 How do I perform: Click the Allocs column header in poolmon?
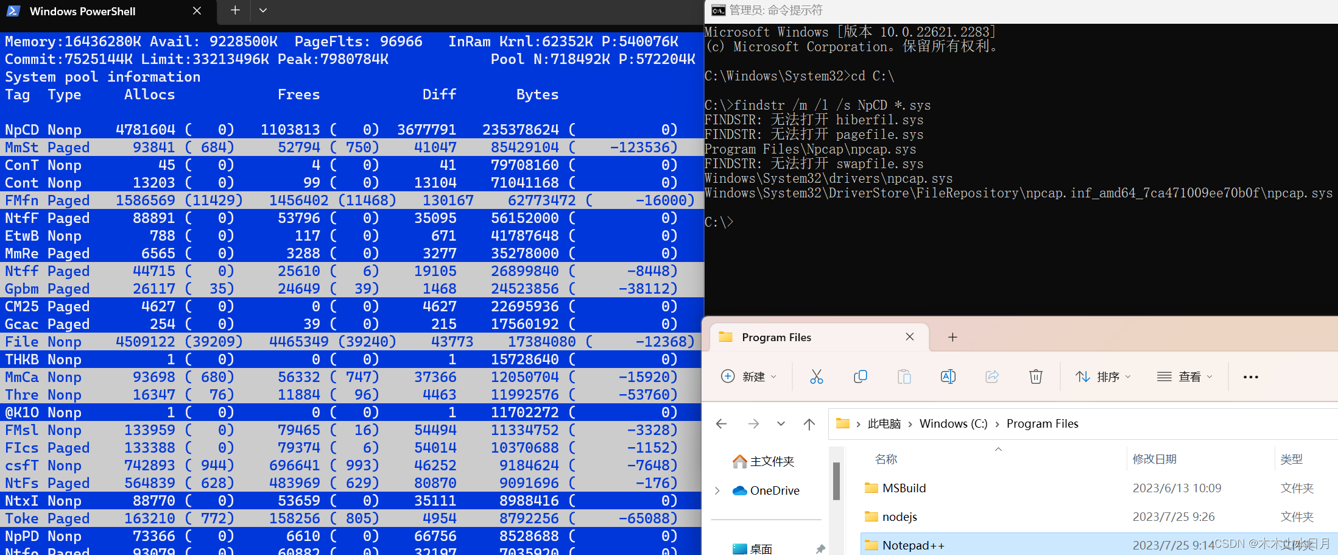[149, 94]
